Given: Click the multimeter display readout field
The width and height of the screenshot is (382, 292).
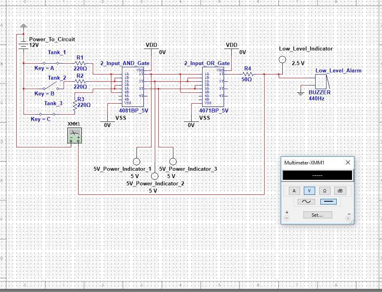Looking at the screenshot, I should coord(317,175).
